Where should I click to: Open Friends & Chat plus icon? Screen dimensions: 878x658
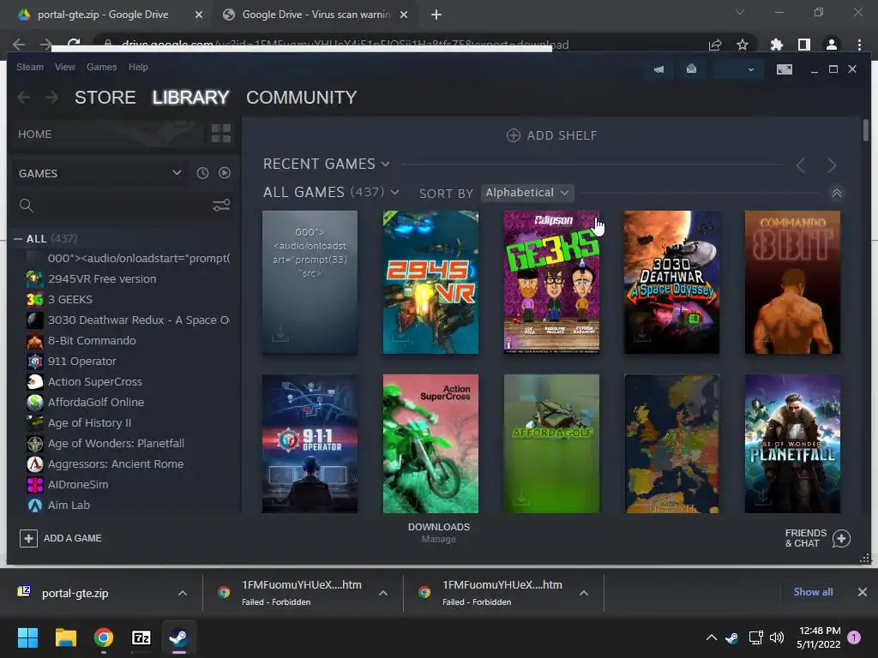[841, 538]
